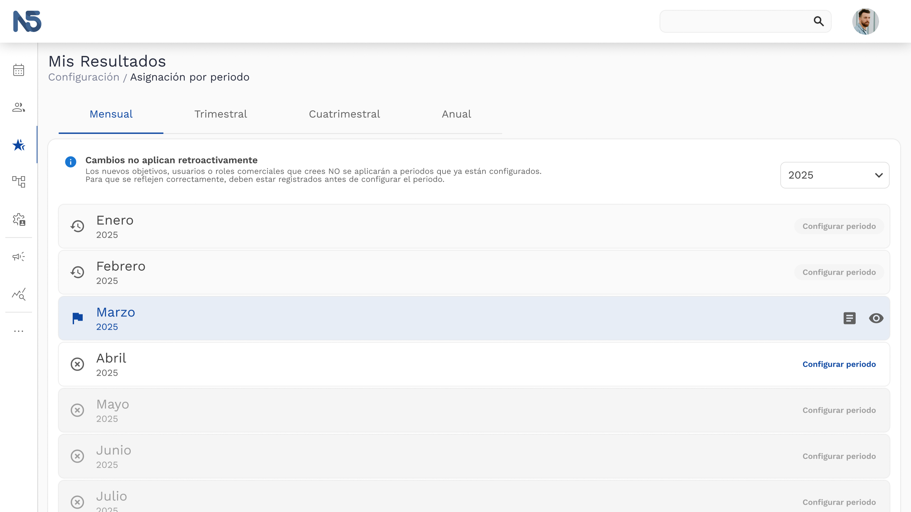This screenshot has width=911, height=512.
Task: Switch to the Trimestral tab
Action: 221,114
